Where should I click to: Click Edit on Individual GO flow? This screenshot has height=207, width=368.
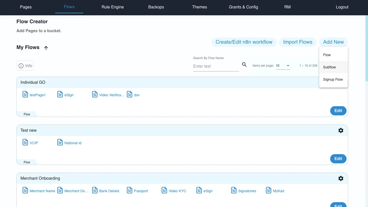(338, 111)
